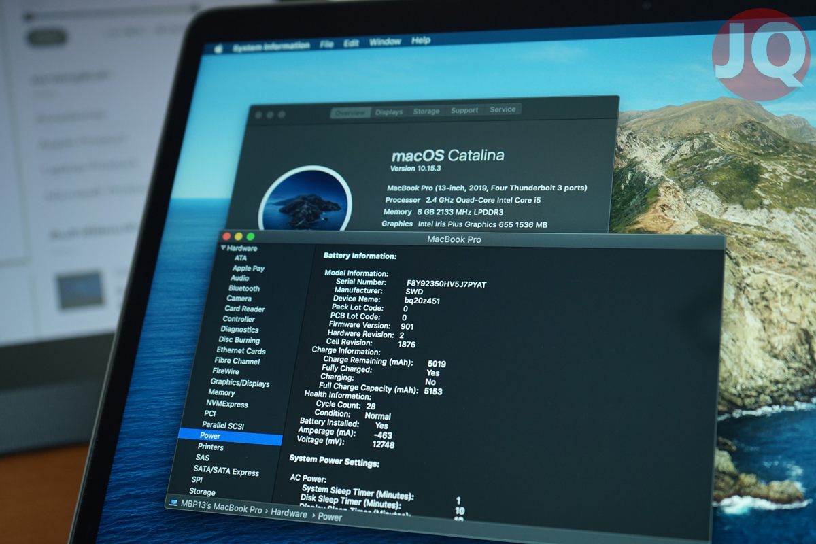Select Fibre Channel in the sidebar
Viewport: 816px width, 544px height.
point(237,361)
